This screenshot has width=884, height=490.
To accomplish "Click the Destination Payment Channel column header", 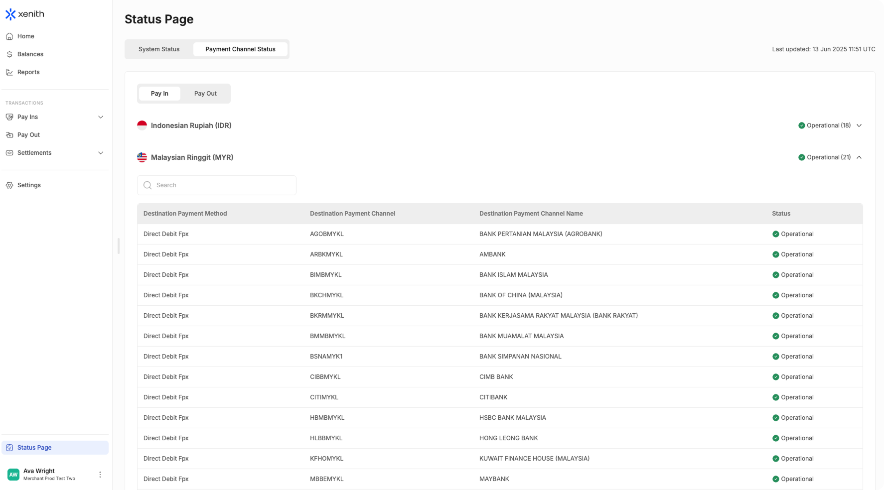I will (x=352, y=214).
